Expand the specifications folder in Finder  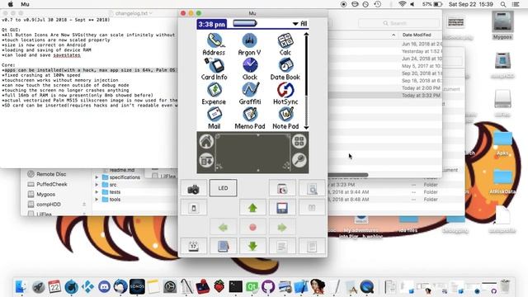click(x=97, y=177)
